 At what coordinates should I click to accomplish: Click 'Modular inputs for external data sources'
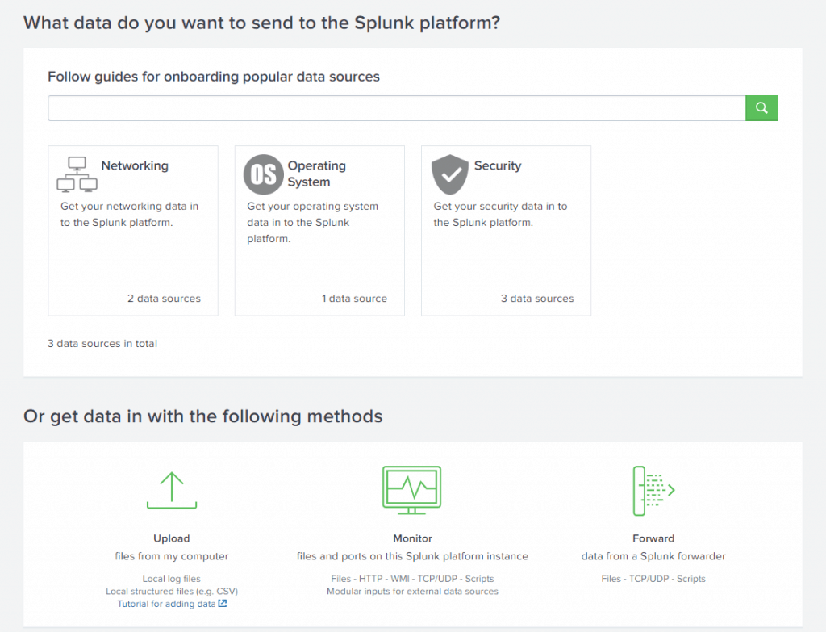pos(412,592)
